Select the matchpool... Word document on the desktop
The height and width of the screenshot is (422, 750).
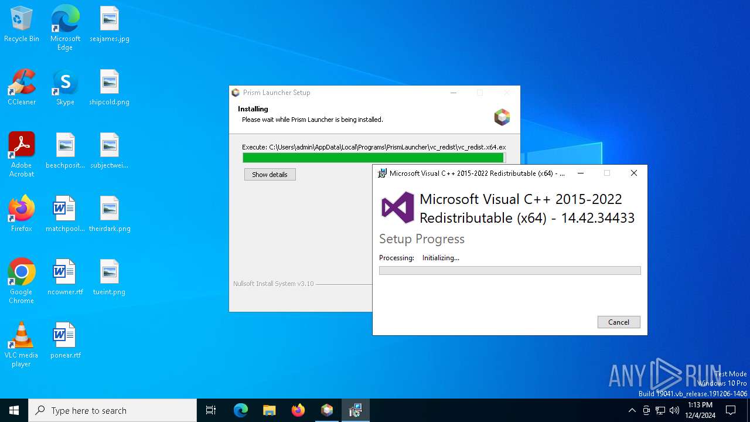(65, 215)
